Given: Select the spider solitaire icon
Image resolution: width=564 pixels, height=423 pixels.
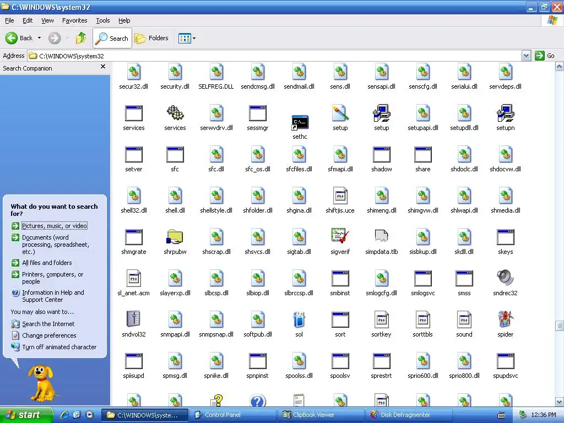Looking at the screenshot, I should [x=506, y=319].
